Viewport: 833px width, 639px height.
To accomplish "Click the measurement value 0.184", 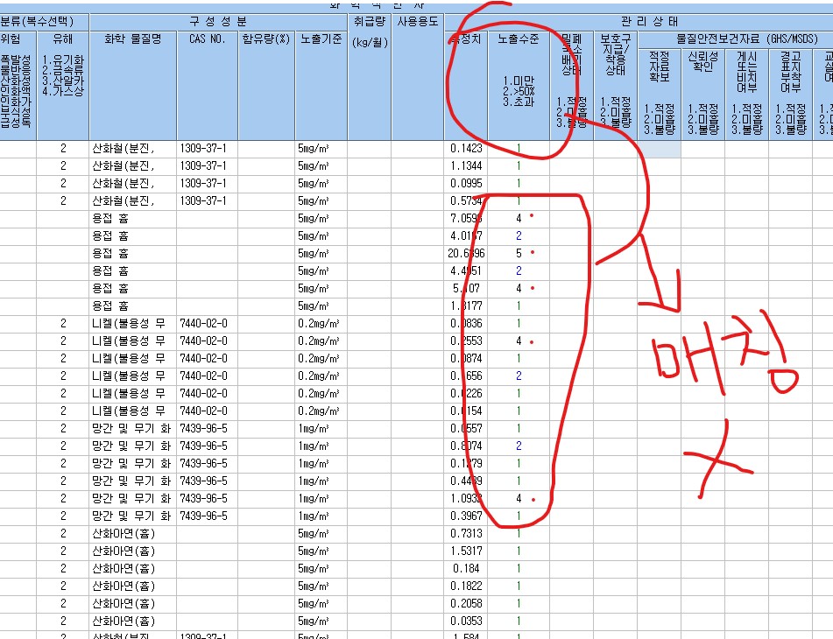I will point(466,568).
